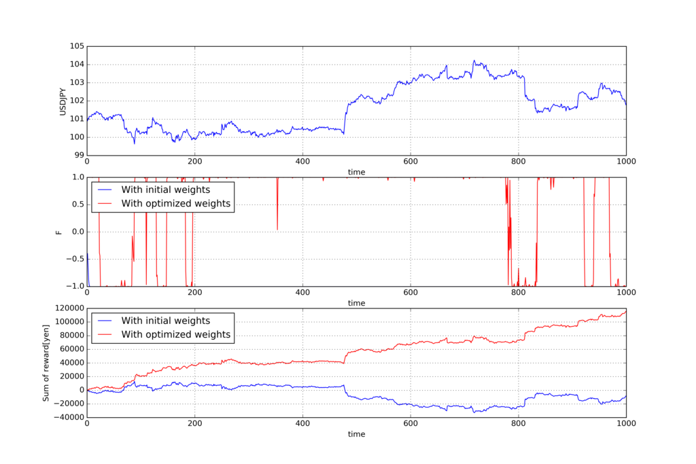696x464 pixels.
Task: Click red line sample in reward chart legend
Action: [x=104, y=334]
